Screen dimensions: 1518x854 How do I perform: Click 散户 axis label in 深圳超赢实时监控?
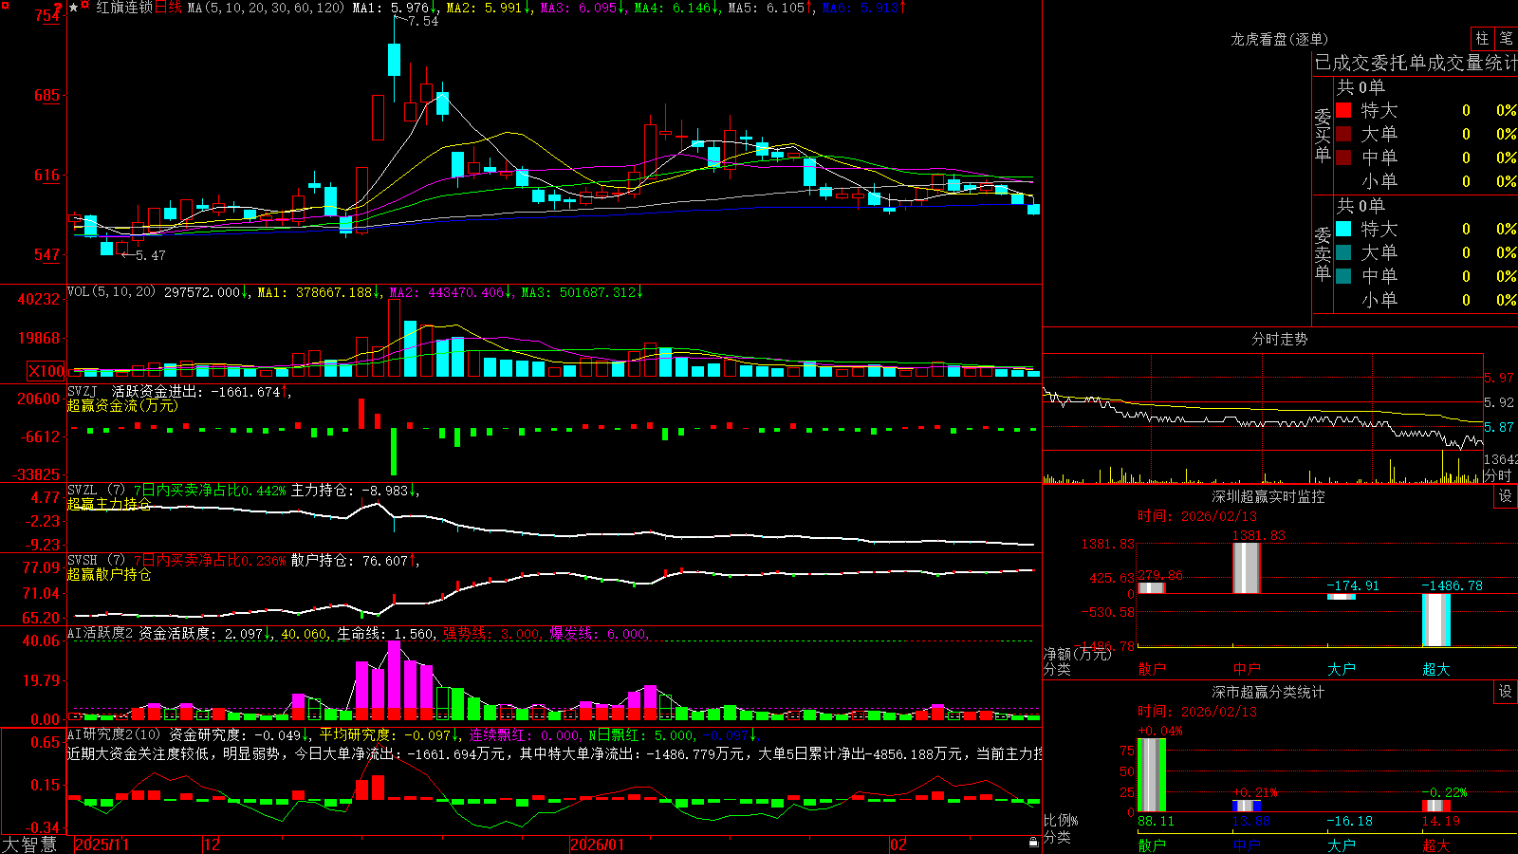tap(1152, 669)
